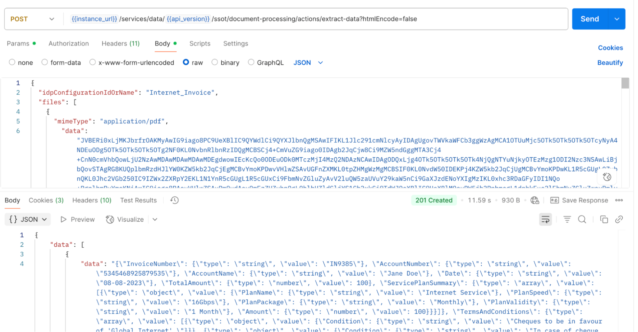Screen dimensions: 638x332
Task: Click the "application/pdf" mimeType value
Action: (132, 122)
